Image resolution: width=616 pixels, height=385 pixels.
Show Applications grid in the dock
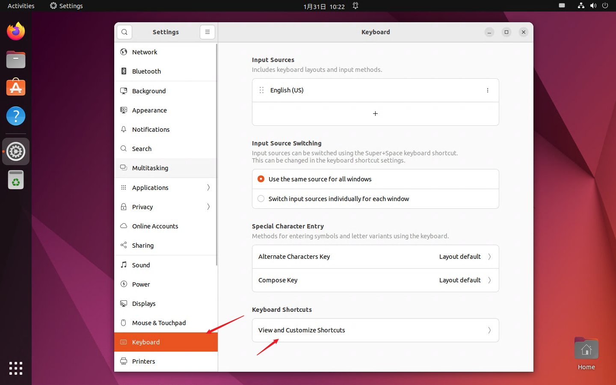coord(16,368)
